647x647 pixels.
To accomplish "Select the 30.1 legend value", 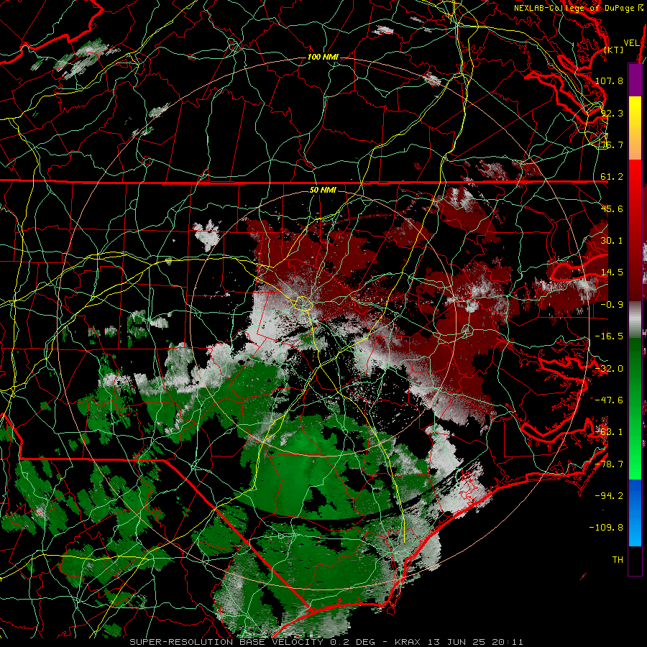I will click(x=612, y=241).
